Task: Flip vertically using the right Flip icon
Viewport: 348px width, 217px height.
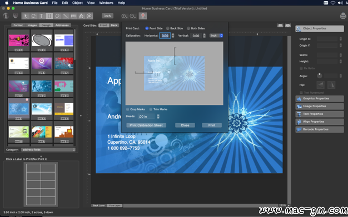Action: [x=331, y=85]
